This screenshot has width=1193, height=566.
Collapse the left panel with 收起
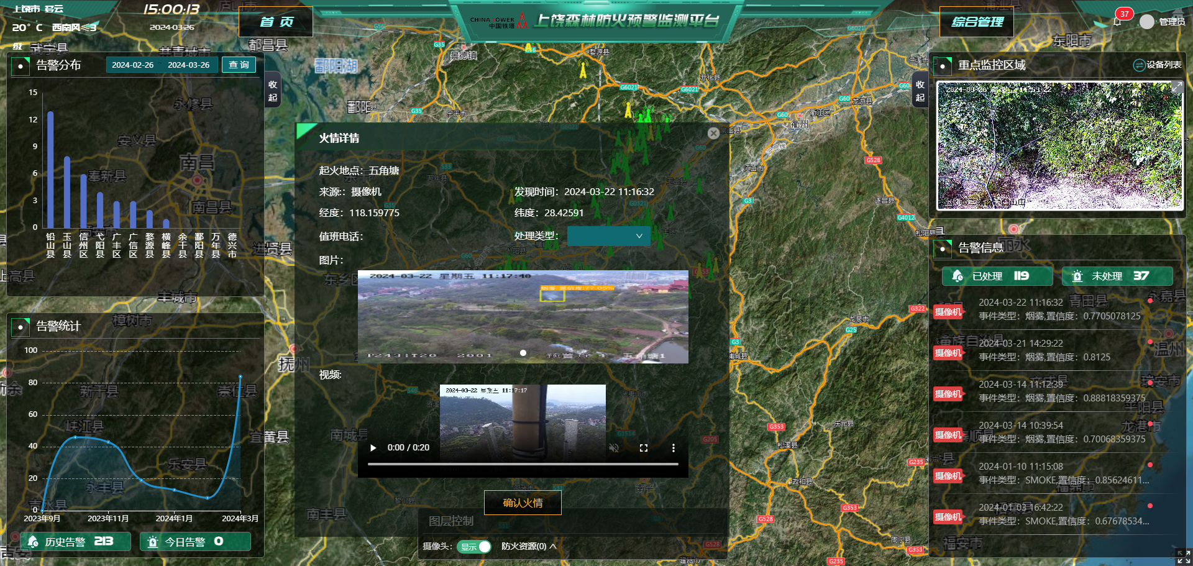coord(273,91)
